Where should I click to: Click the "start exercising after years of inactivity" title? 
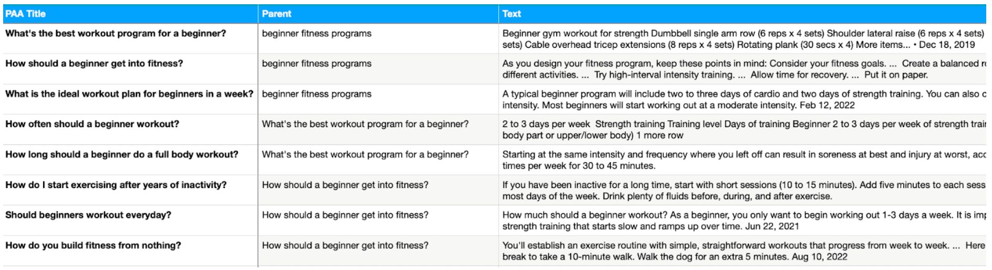[x=116, y=185]
